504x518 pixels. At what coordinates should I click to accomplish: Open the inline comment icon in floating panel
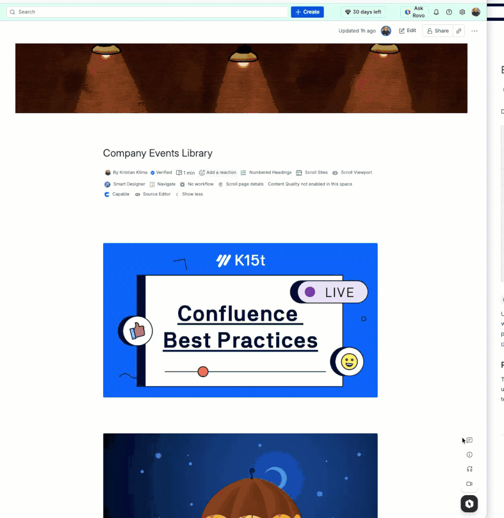point(469,440)
